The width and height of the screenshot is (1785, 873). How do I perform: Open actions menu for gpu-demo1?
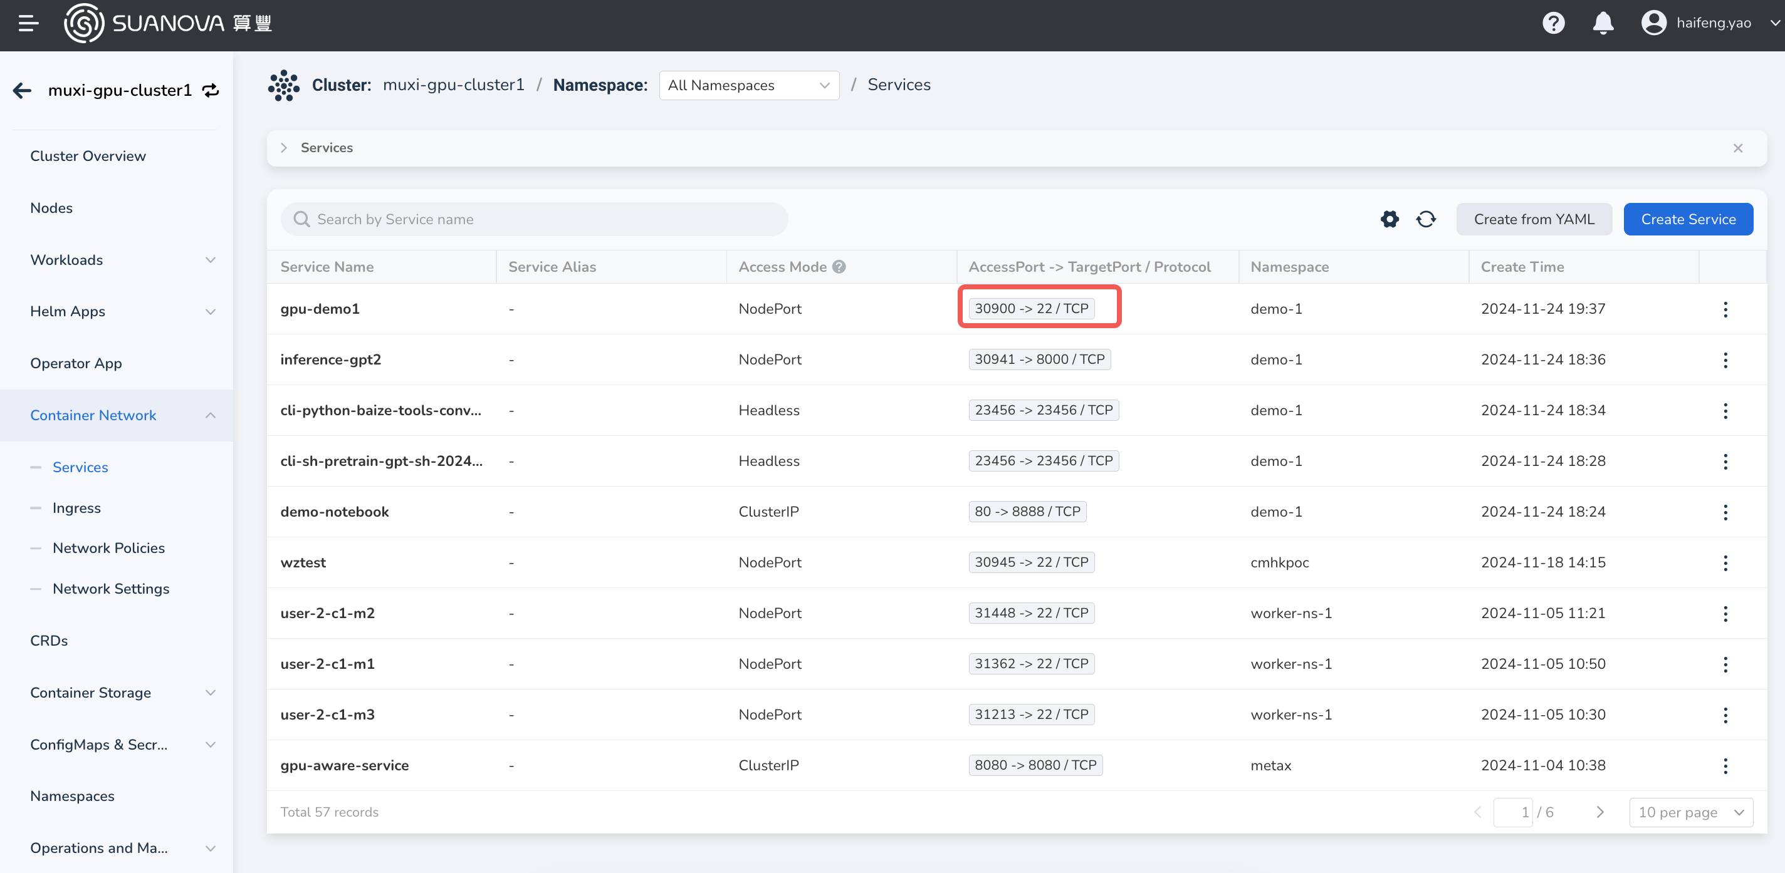point(1725,309)
